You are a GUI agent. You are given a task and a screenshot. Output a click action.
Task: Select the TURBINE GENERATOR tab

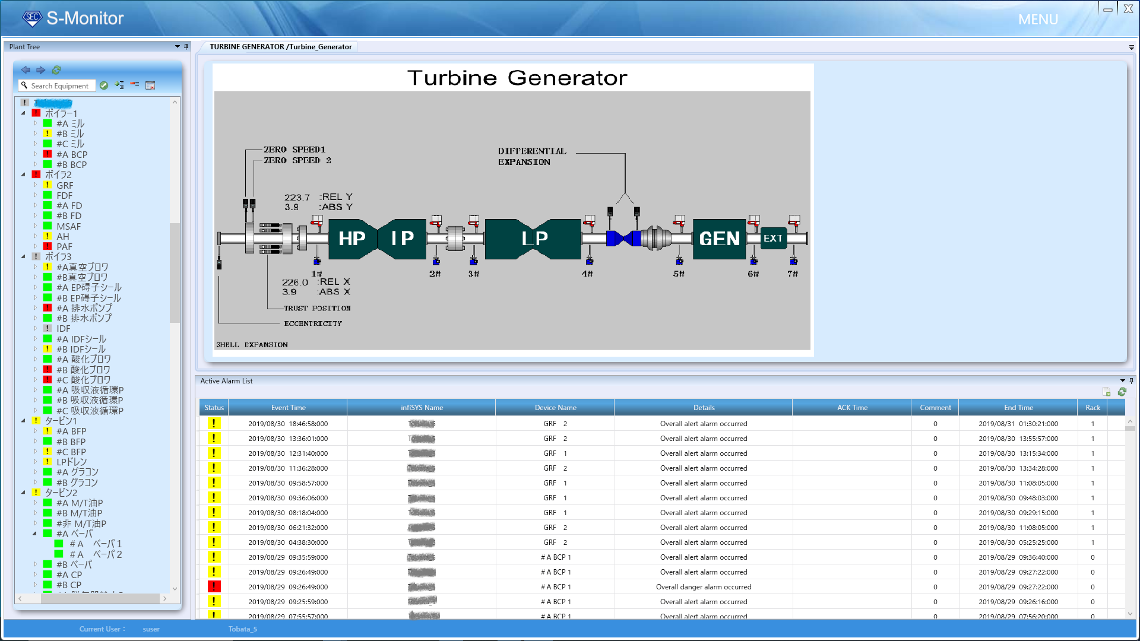point(280,47)
